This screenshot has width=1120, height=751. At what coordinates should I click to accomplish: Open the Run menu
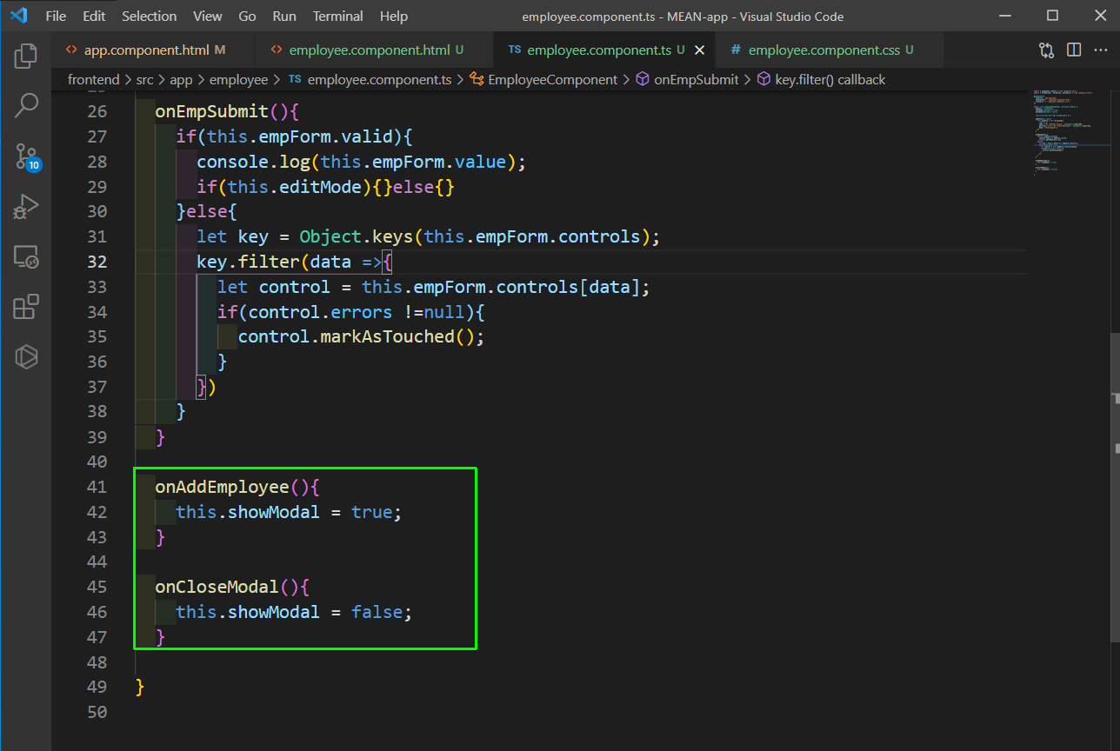tap(284, 17)
